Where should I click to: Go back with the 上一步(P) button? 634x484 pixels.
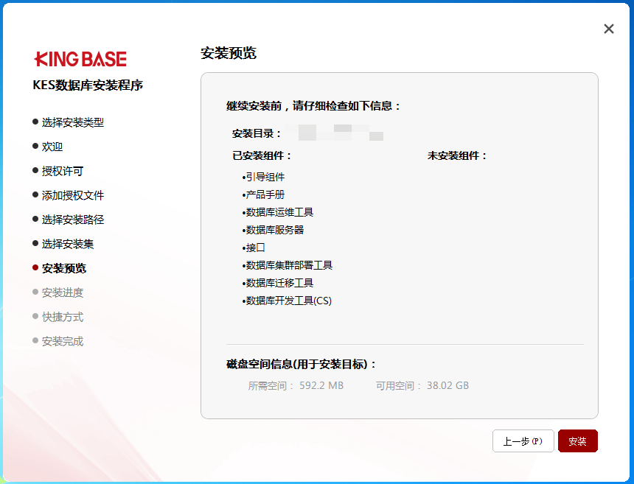point(523,441)
